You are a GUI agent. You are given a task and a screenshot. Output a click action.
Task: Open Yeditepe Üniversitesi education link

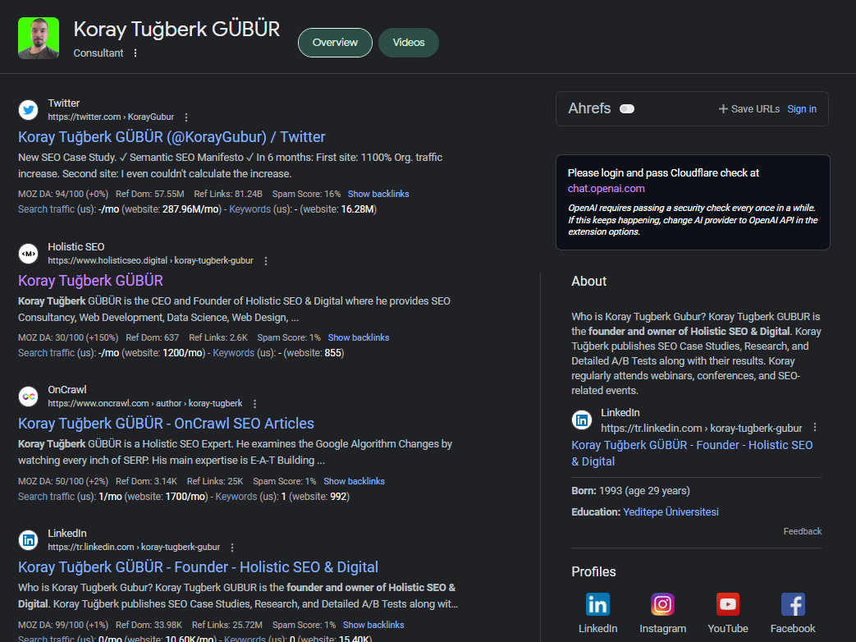[x=671, y=512]
